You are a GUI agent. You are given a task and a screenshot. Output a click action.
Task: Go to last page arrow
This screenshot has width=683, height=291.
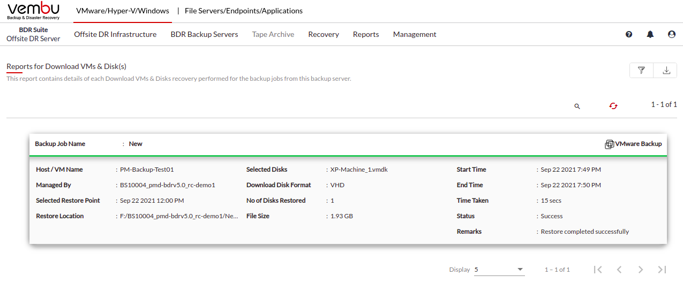(x=662, y=270)
